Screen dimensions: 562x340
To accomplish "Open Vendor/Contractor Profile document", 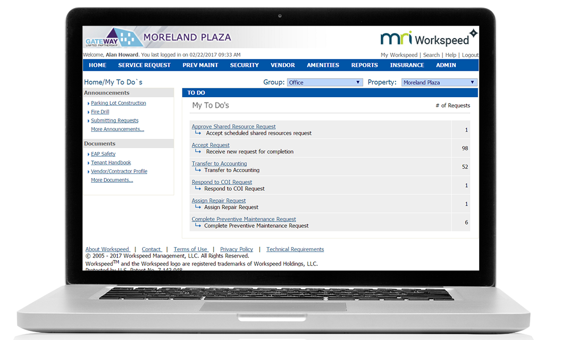I will [119, 171].
